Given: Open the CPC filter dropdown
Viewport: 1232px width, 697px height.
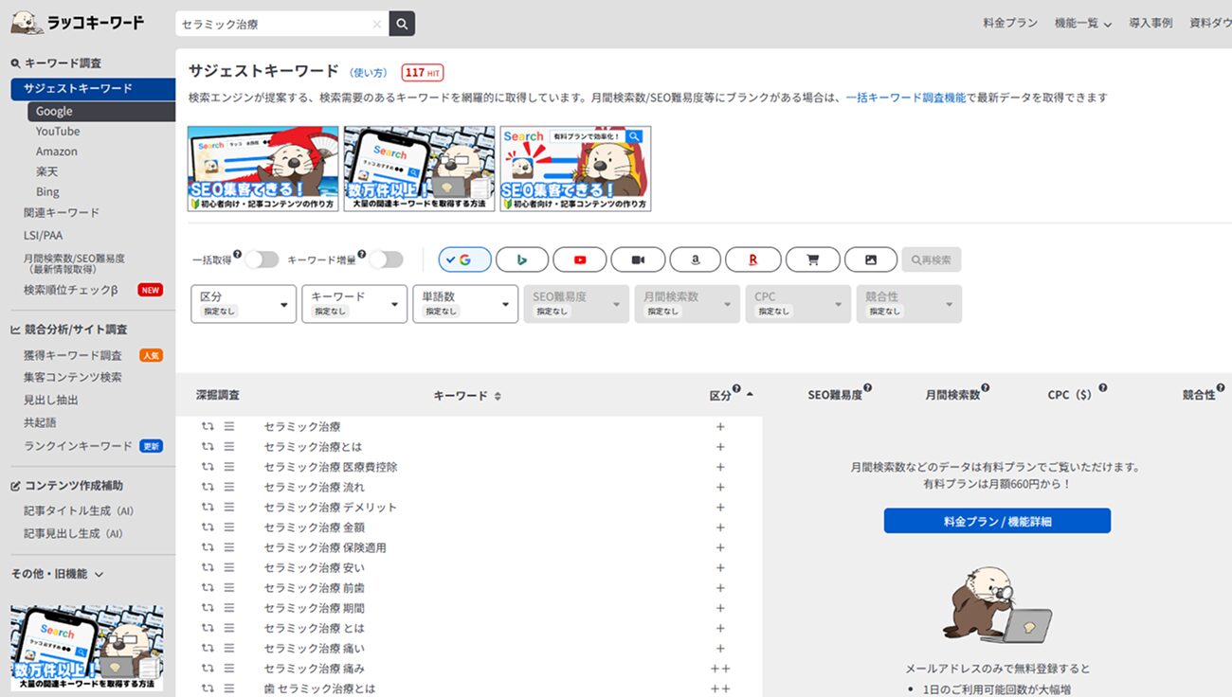Looking at the screenshot, I should tap(798, 304).
